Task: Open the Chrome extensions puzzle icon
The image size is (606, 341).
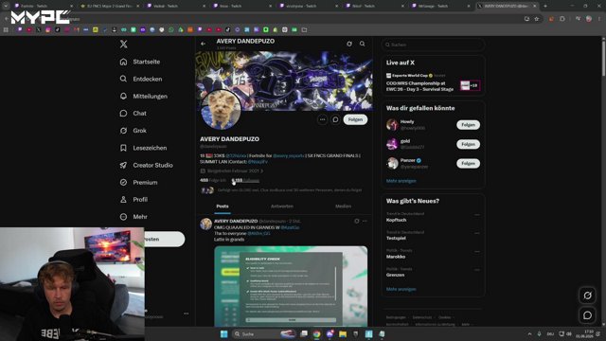Action: (561, 19)
